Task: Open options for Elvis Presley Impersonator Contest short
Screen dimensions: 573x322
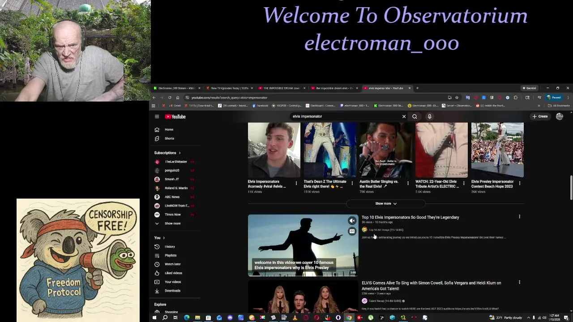Action: coord(519,183)
